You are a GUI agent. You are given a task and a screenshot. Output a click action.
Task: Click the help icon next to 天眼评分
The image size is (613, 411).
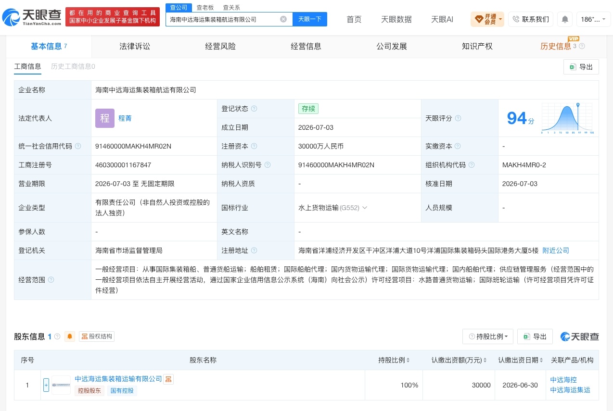pyautogui.click(x=458, y=118)
